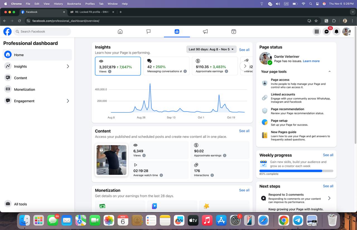357x230 pixels.
Task: Open the notifications bell
Action: click(336, 31)
